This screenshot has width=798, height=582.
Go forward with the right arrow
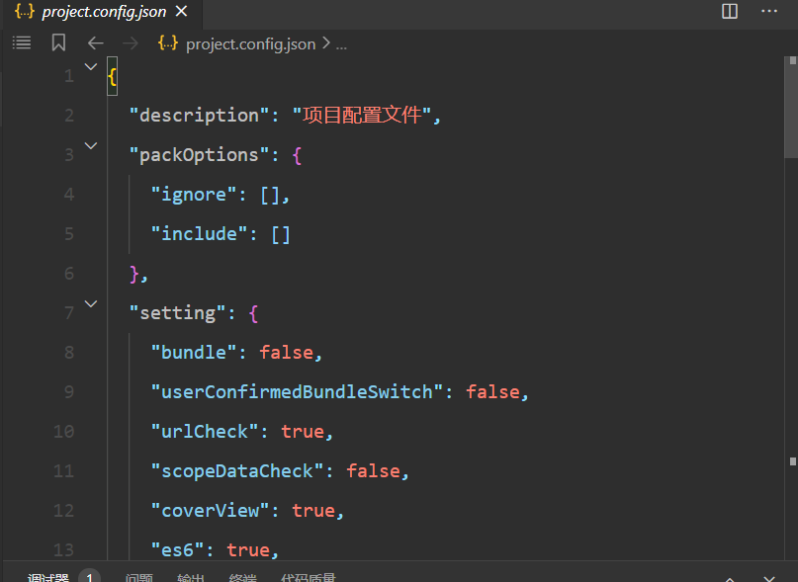point(131,43)
